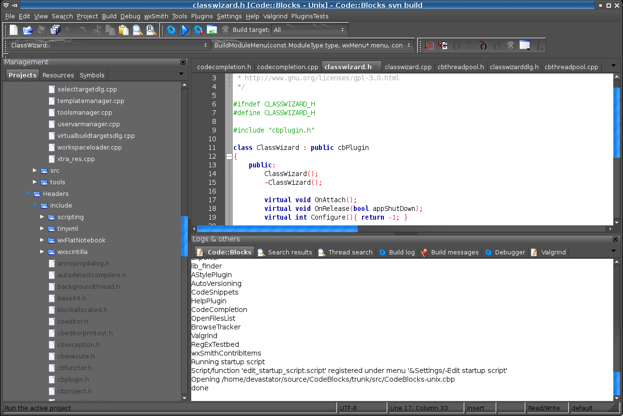
Task: Build the project with the gear icon
Action: pos(171,30)
